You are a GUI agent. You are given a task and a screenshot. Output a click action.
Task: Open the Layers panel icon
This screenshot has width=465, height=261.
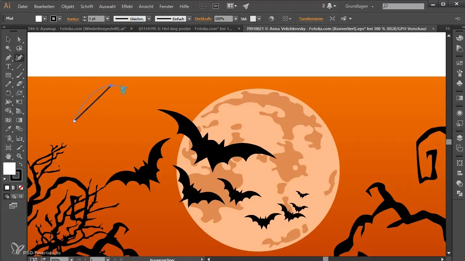[460, 137]
